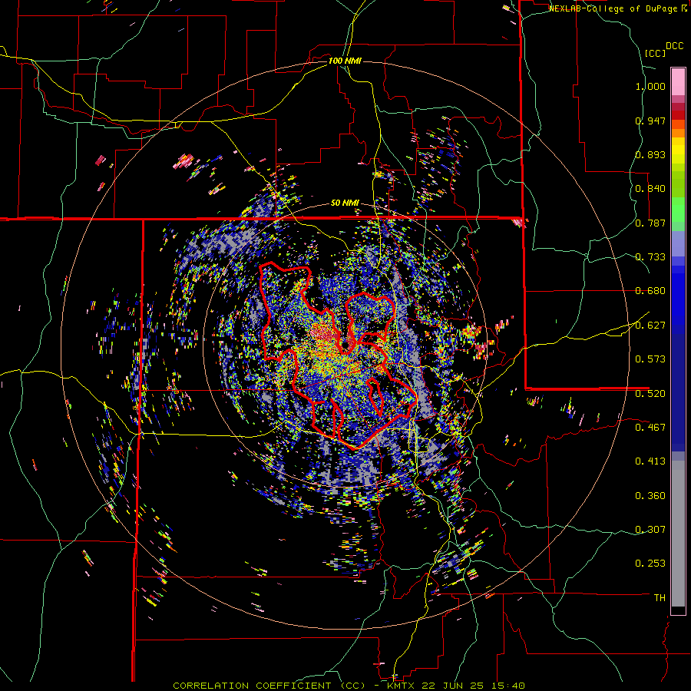691x691 pixels.
Task: Pick the yellow segment of the color bar
Action: click(x=678, y=150)
